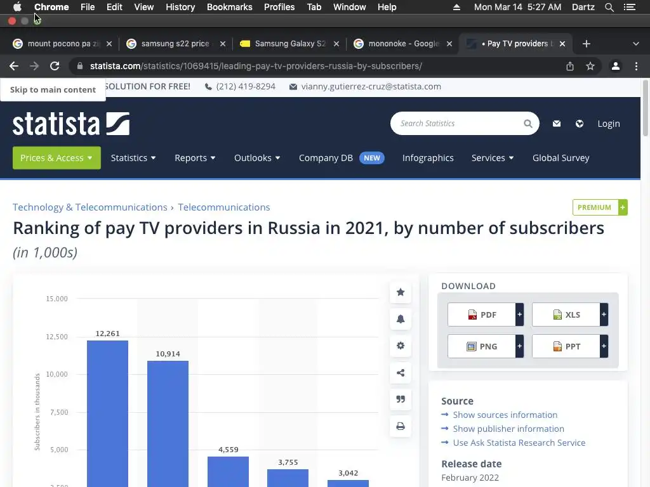650x487 pixels.
Task: Click the favorite star icon beside chart
Action: click(x=401, y=292)
